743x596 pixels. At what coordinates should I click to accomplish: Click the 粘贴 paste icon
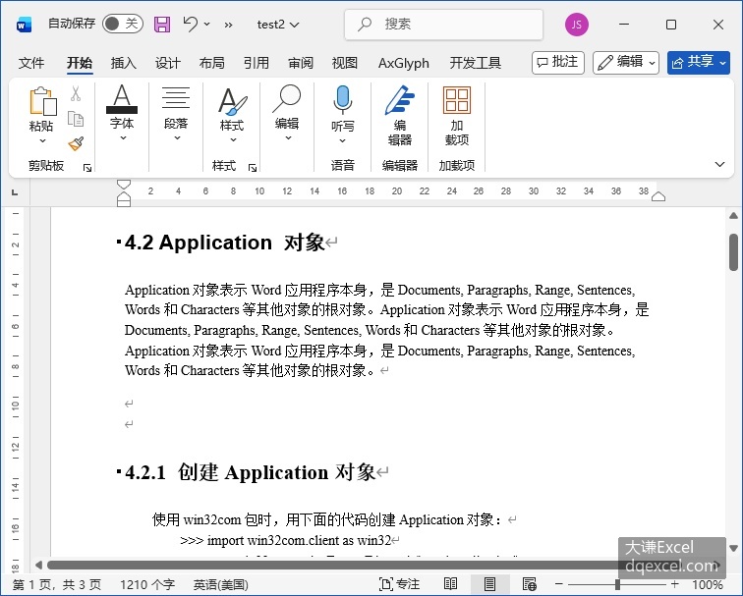point(42,101)
